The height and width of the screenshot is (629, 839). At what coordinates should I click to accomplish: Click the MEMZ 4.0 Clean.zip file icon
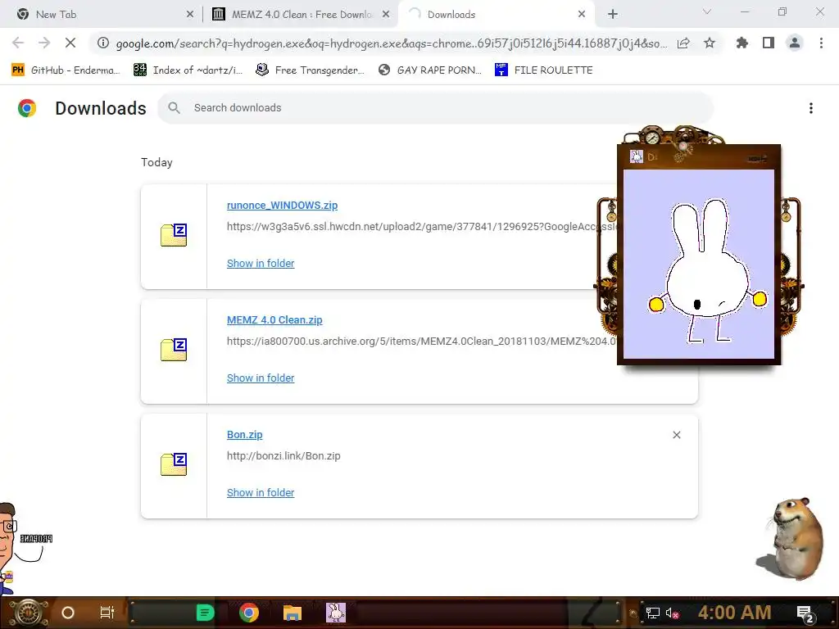[174, 350]
